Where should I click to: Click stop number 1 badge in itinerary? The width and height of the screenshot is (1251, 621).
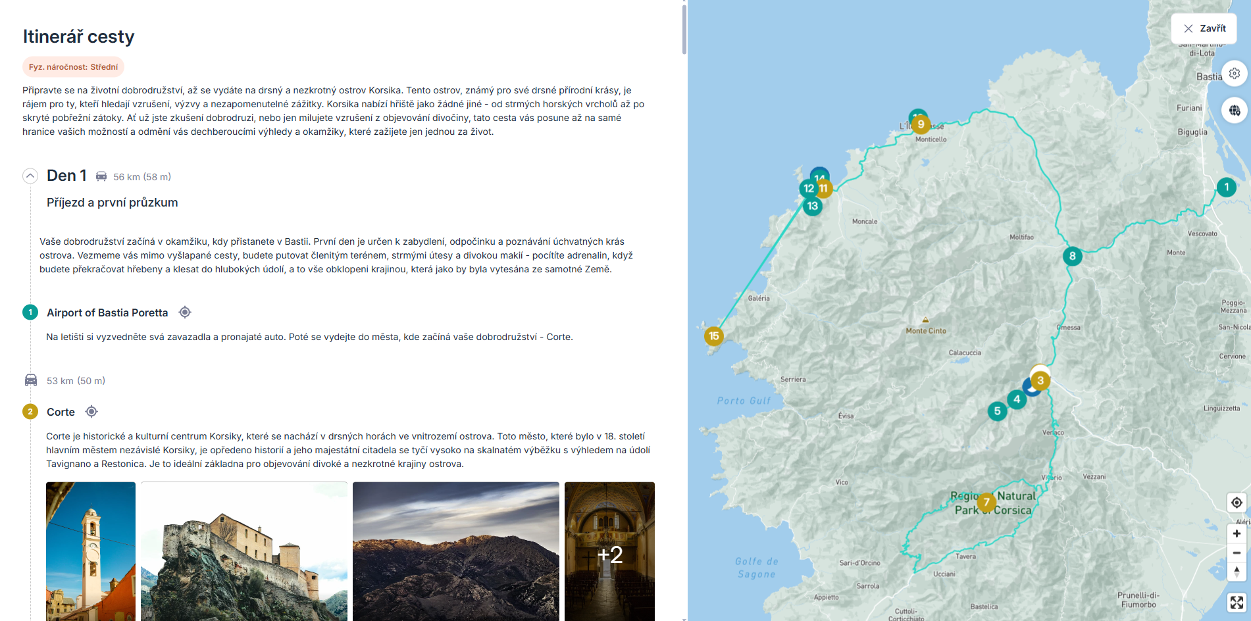(x=30, y=312)
